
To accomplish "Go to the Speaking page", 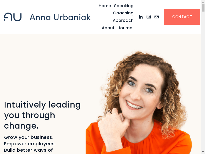I will [x=124, y=6].
